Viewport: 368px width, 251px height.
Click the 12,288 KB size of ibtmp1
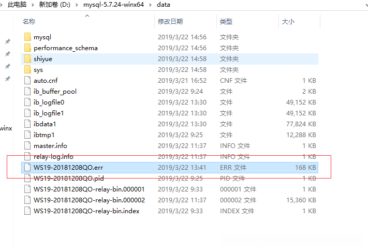coord(301,135)
